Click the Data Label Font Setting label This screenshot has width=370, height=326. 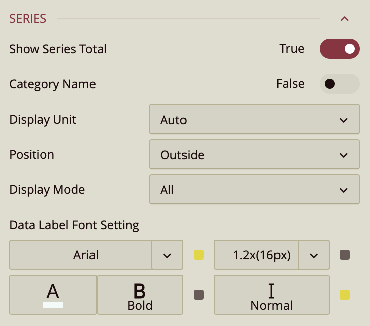74,225
